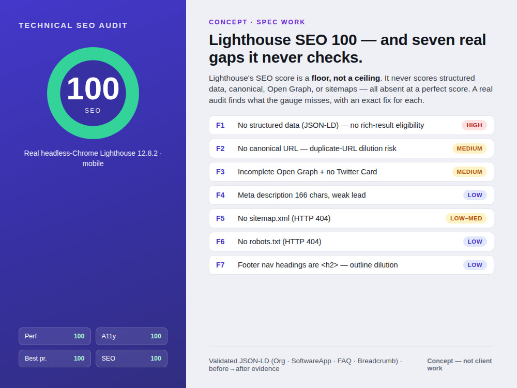Click the CONCEPT · SPEC WORK label
This screenshot has height=388, width=517.
point(257,22)
